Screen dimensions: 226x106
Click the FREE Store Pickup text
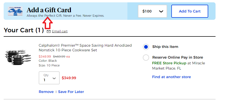tap(169, 63)
